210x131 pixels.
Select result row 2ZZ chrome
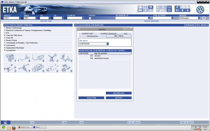[x=105, y=56]
